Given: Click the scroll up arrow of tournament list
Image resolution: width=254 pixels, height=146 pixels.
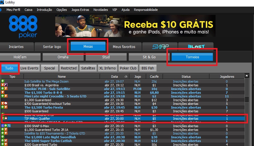Looking at the screenshot, I should click(x=247, y=76).
